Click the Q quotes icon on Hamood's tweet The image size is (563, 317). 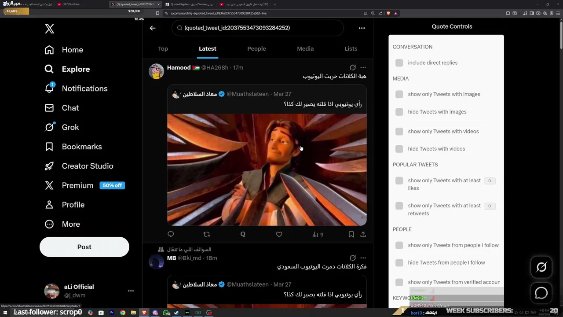(243, 235)
